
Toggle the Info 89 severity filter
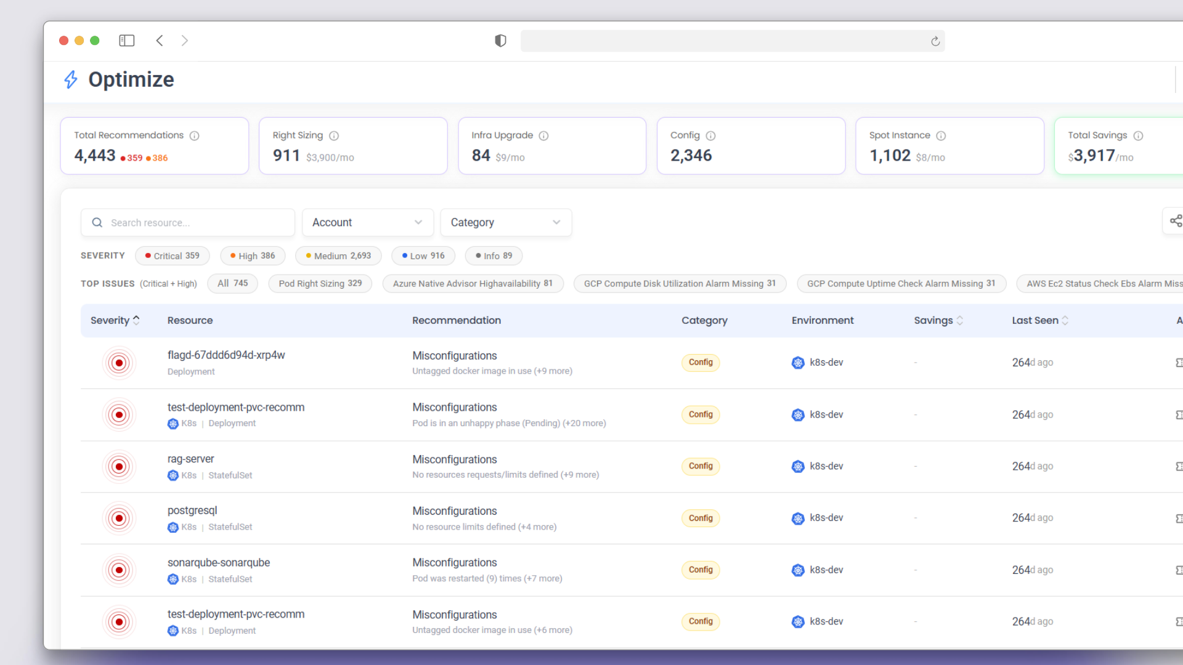click(x=493, y=256)
